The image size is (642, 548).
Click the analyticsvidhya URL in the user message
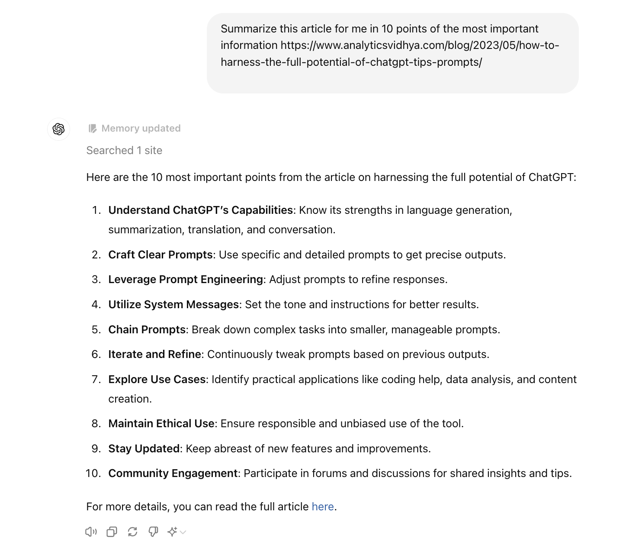tap(390, 54)
